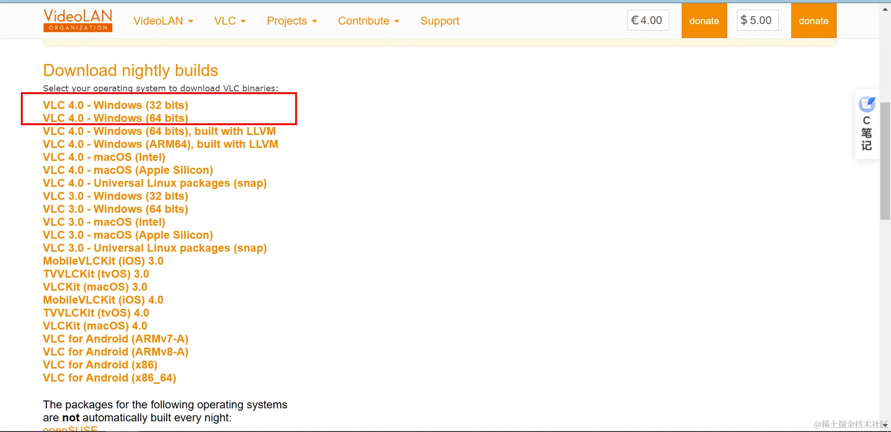The height and width of the screenshot is (432, 891).
Task: Click the page's vertical scrollbar thumb
Action: pos(885,161)
